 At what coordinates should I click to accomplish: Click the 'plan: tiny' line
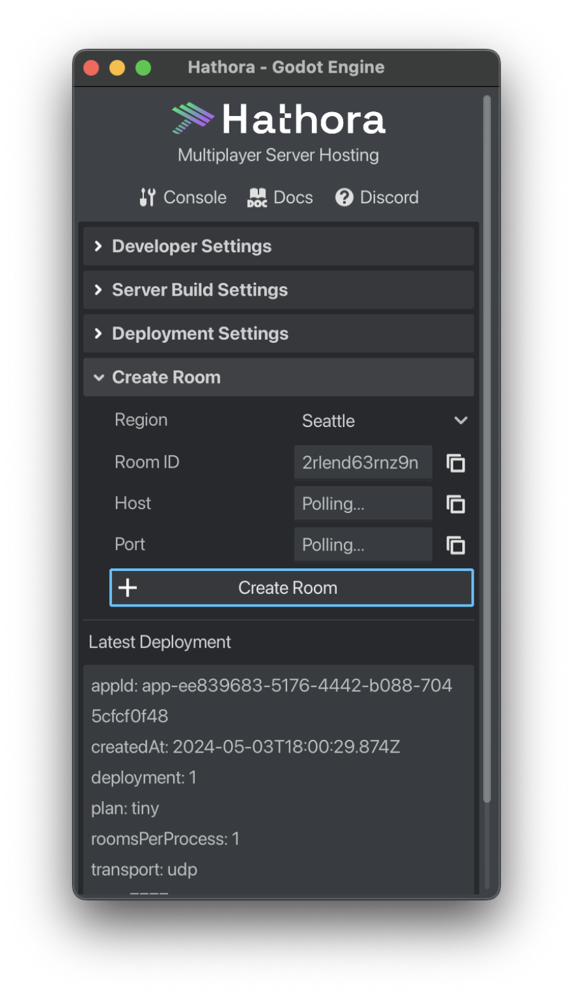pos(125,808)
